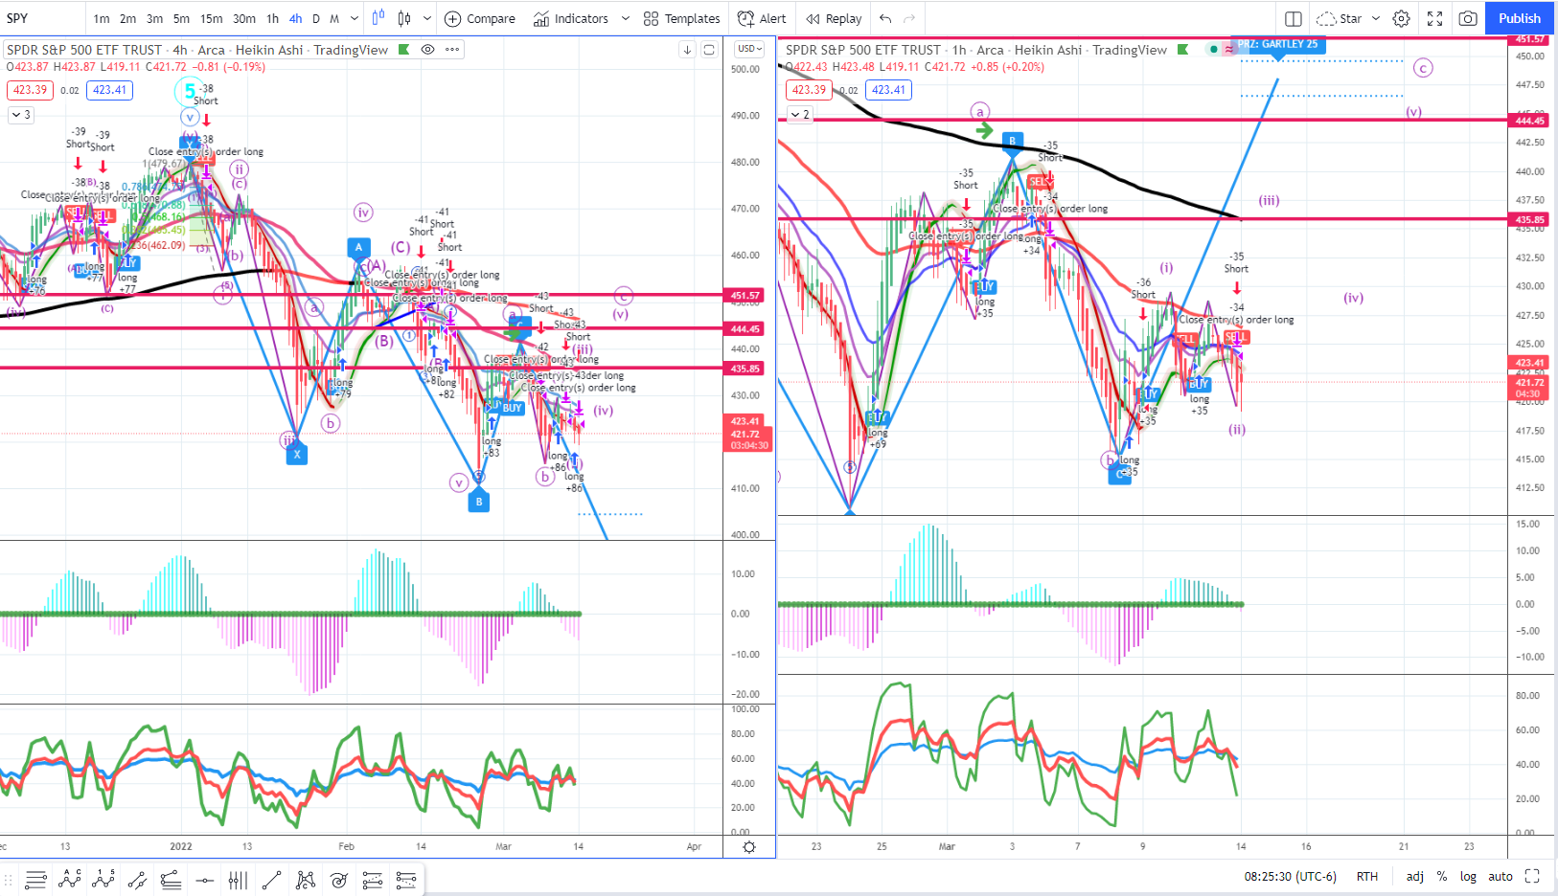Viewport: 1558px width, 896px height.
Task: Select the ABC Elliott correction wave tool
Action: (70, 880)
